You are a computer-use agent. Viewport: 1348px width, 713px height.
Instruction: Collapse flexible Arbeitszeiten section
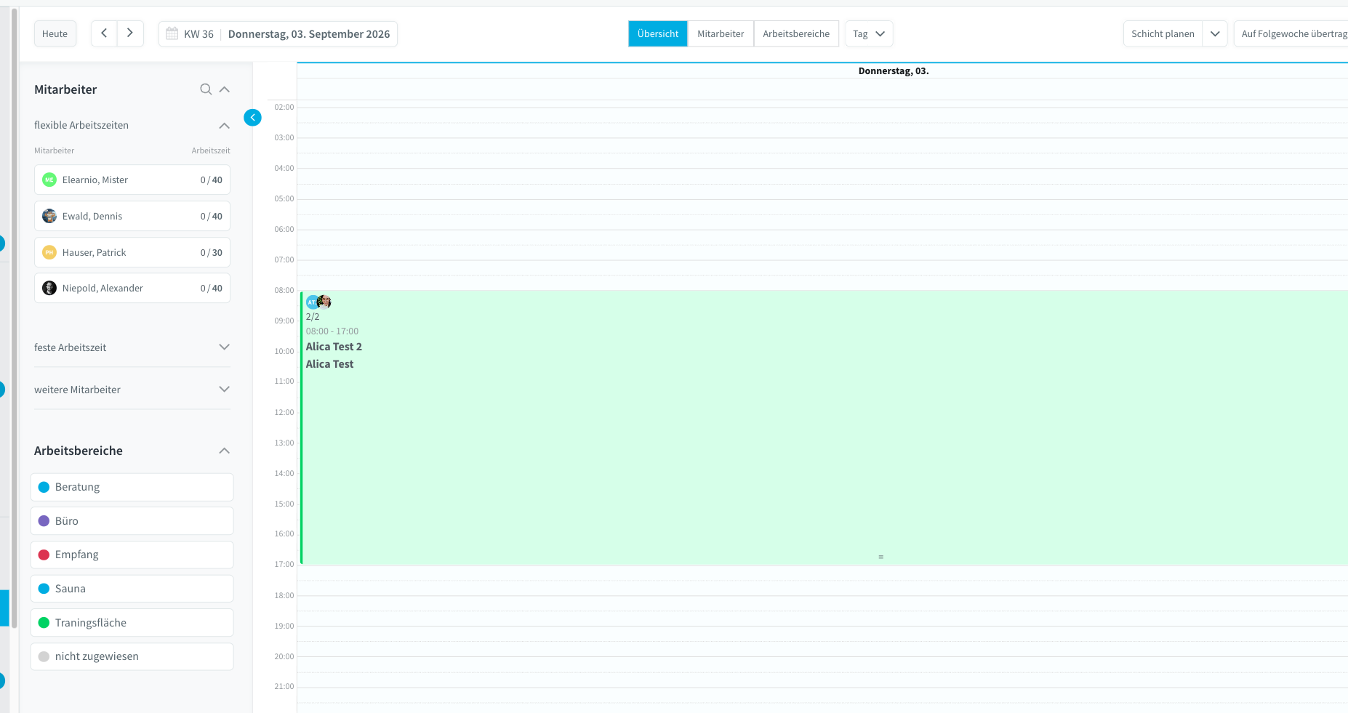point(225,126)
